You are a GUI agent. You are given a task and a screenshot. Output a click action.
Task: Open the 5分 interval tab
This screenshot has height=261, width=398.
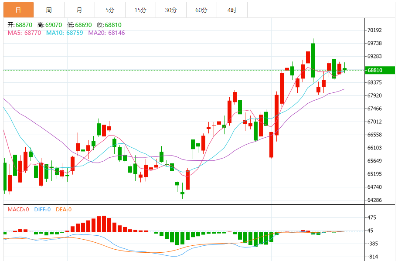110,10
